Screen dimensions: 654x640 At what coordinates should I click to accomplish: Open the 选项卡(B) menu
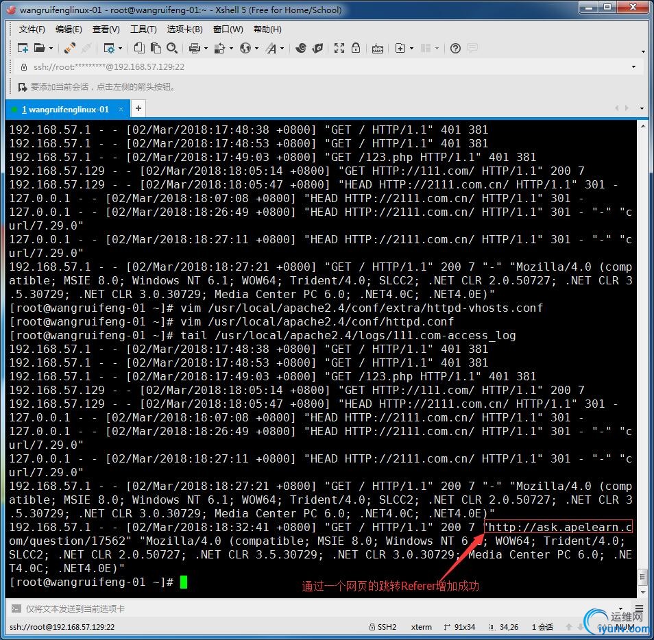point(185,29)
